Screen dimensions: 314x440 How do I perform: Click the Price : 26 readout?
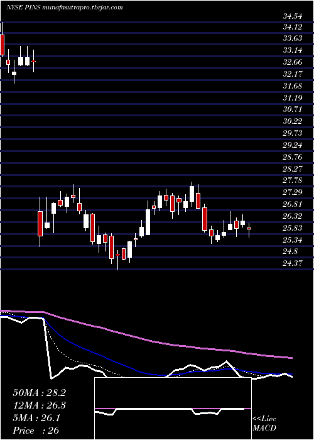tap(36, 431)
